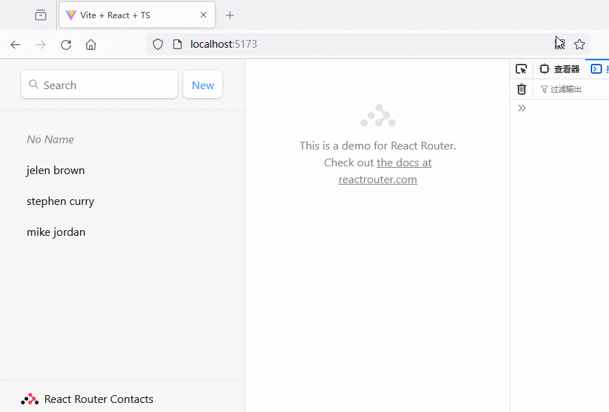609x412 pixels.
Task: Open the Firefox View icon in tab bar
Action: click(x=41, y=15)
